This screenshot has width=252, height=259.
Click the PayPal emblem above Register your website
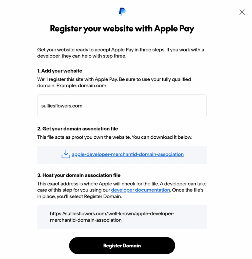tap(122, 11)
